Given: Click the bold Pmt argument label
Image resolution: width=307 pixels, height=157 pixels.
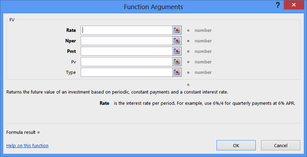Looking at the screenshot, I should (x=71, y=51).
